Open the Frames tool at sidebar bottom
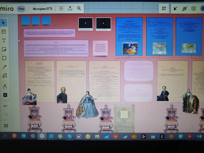The width and height of the screenshot is (204, 153). point(6,125)
